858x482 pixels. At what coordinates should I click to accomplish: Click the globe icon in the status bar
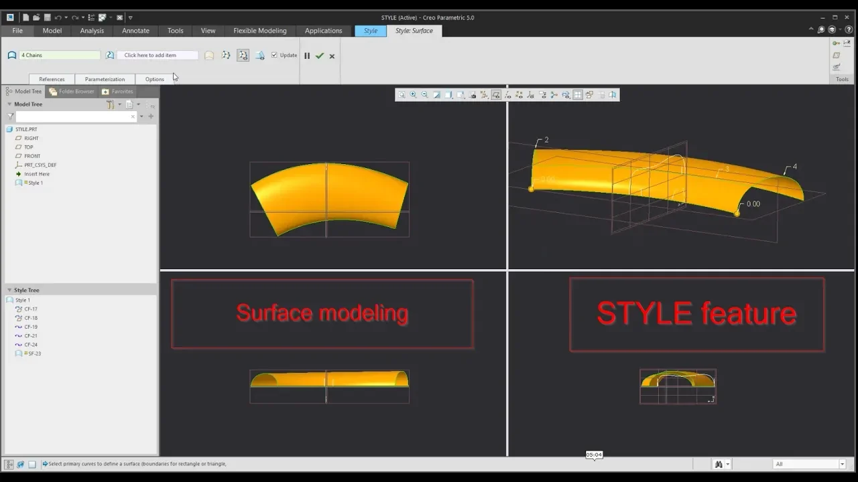[x=20, y=464]
